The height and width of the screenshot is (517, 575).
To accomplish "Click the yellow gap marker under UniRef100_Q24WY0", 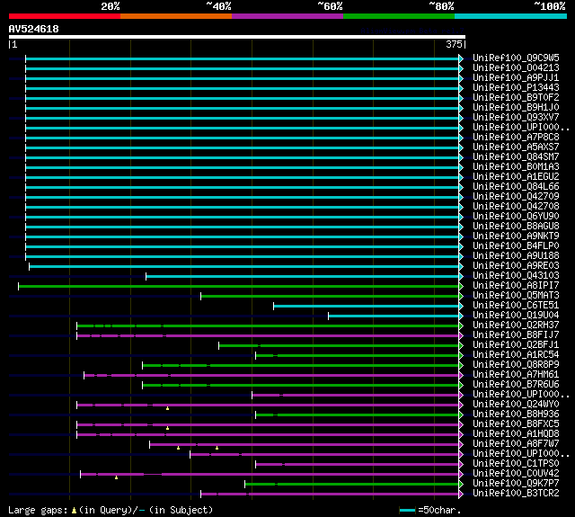I will 168,408.
